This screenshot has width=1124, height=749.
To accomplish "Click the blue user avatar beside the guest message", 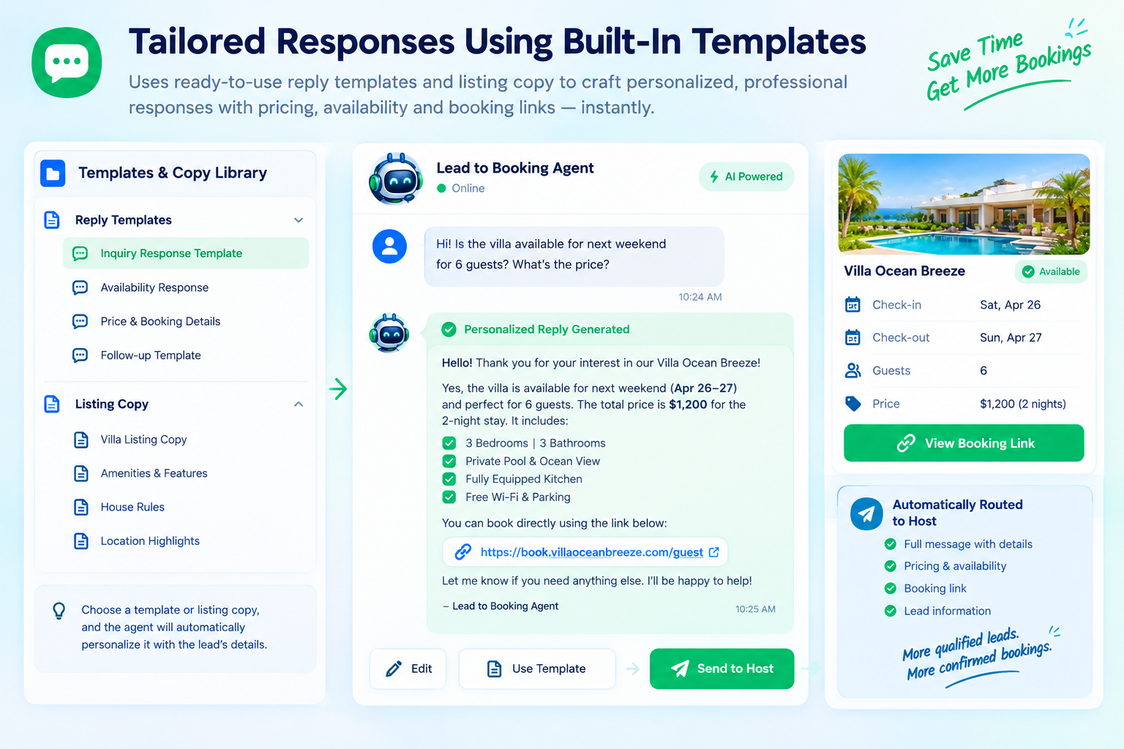I will click(390, 246).
